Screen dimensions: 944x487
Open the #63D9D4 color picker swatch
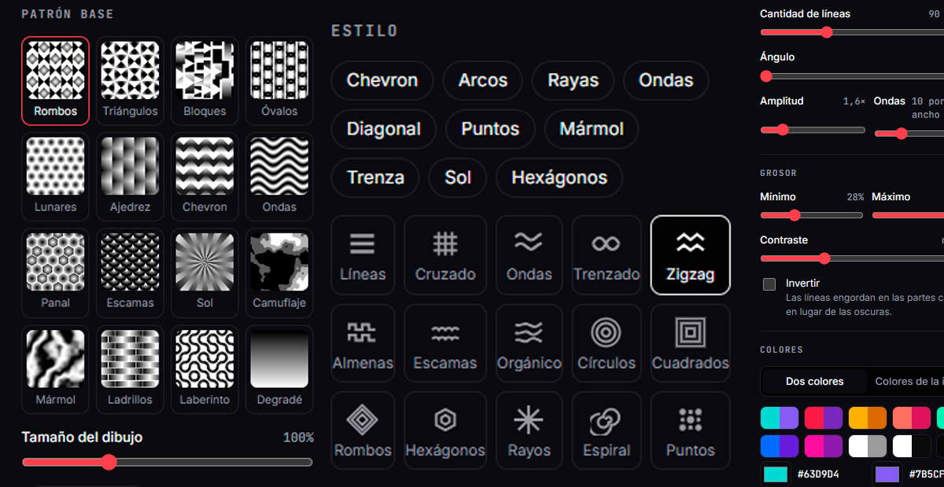coord(775,474)
